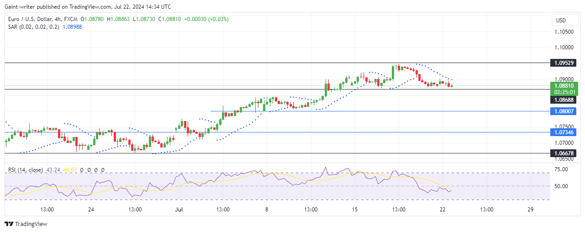Click the 29 date on time axis
The height and width of the screenshot is (232, 585).
click(x=530, y=210)
